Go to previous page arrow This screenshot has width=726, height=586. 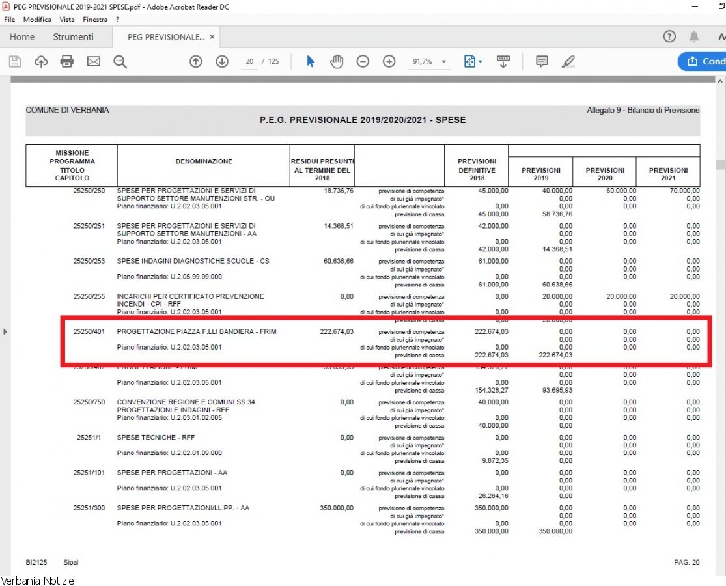tap(196, 61)
